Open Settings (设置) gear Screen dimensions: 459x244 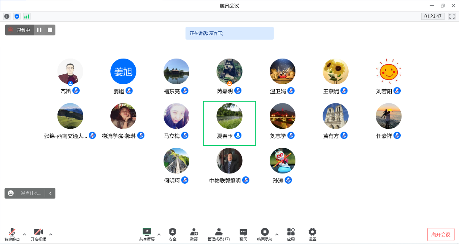pyautogui.click(x=312, y=234)
